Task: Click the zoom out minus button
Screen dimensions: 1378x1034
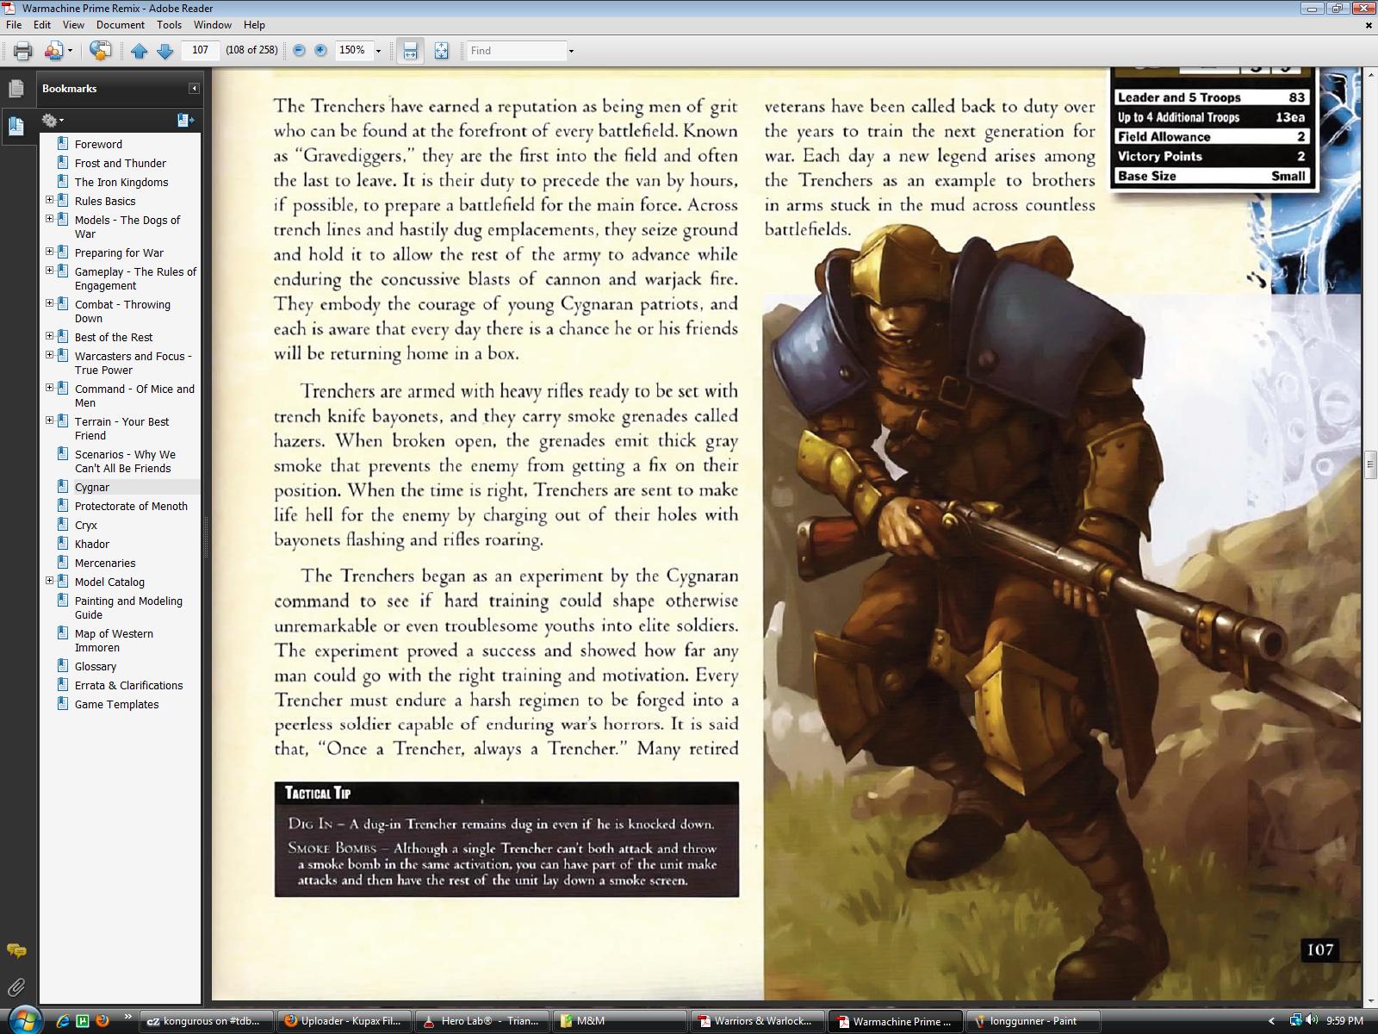Action: 299,51
